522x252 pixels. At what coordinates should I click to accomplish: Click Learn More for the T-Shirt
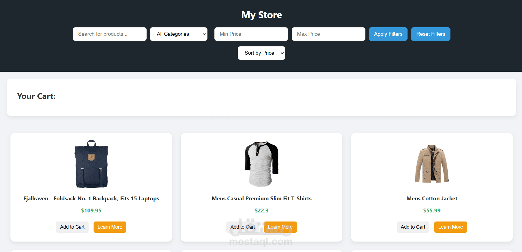coord(280,227)
